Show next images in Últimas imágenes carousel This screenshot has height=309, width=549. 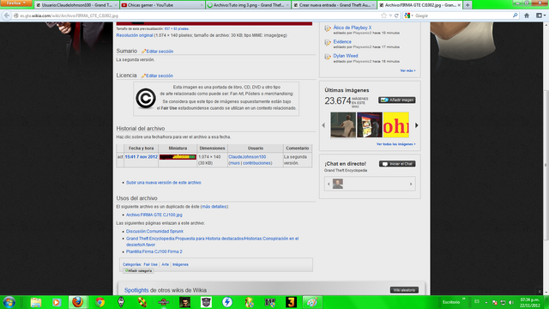coord(417,125)
